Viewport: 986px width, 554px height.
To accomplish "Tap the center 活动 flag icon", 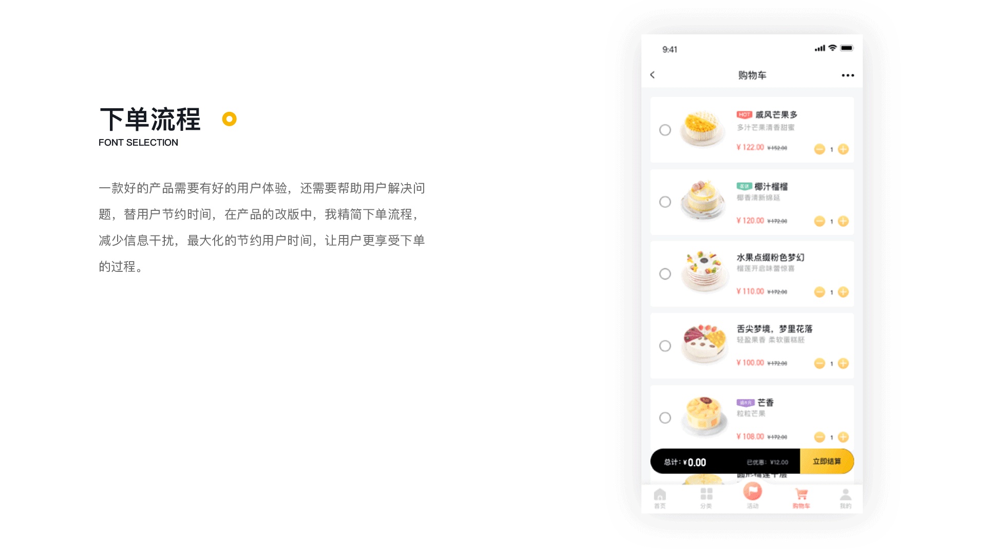I will tap(752, 491).
